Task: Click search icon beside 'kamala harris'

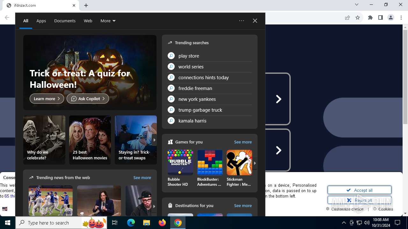Action: tap(171, 121)
